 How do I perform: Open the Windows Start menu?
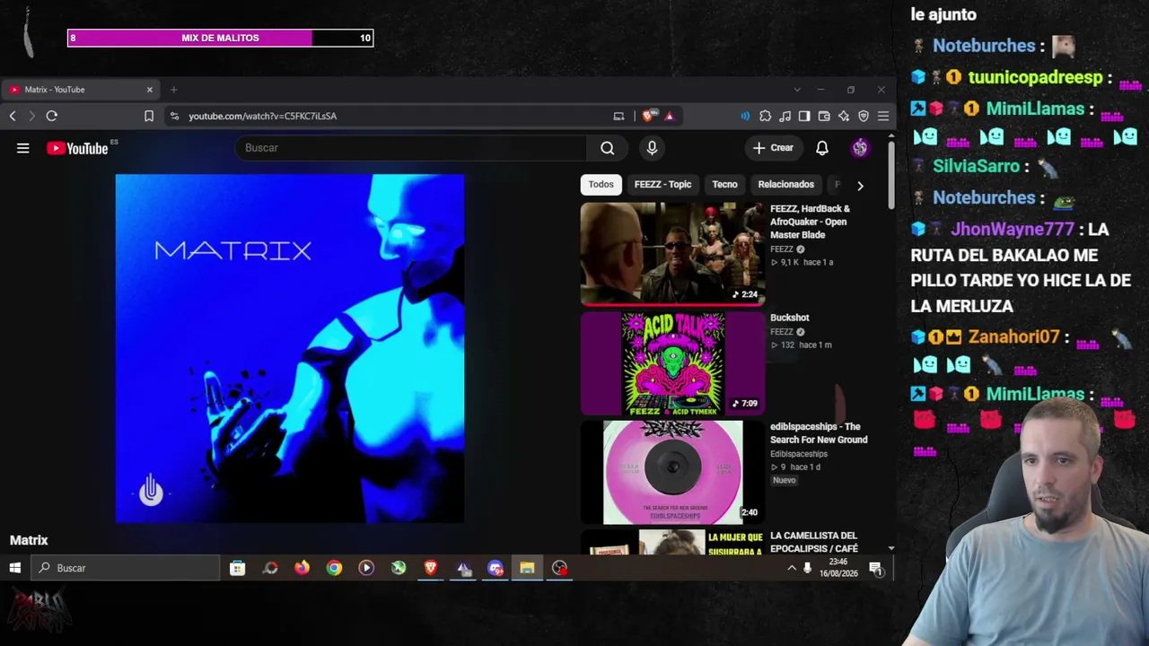15,568
